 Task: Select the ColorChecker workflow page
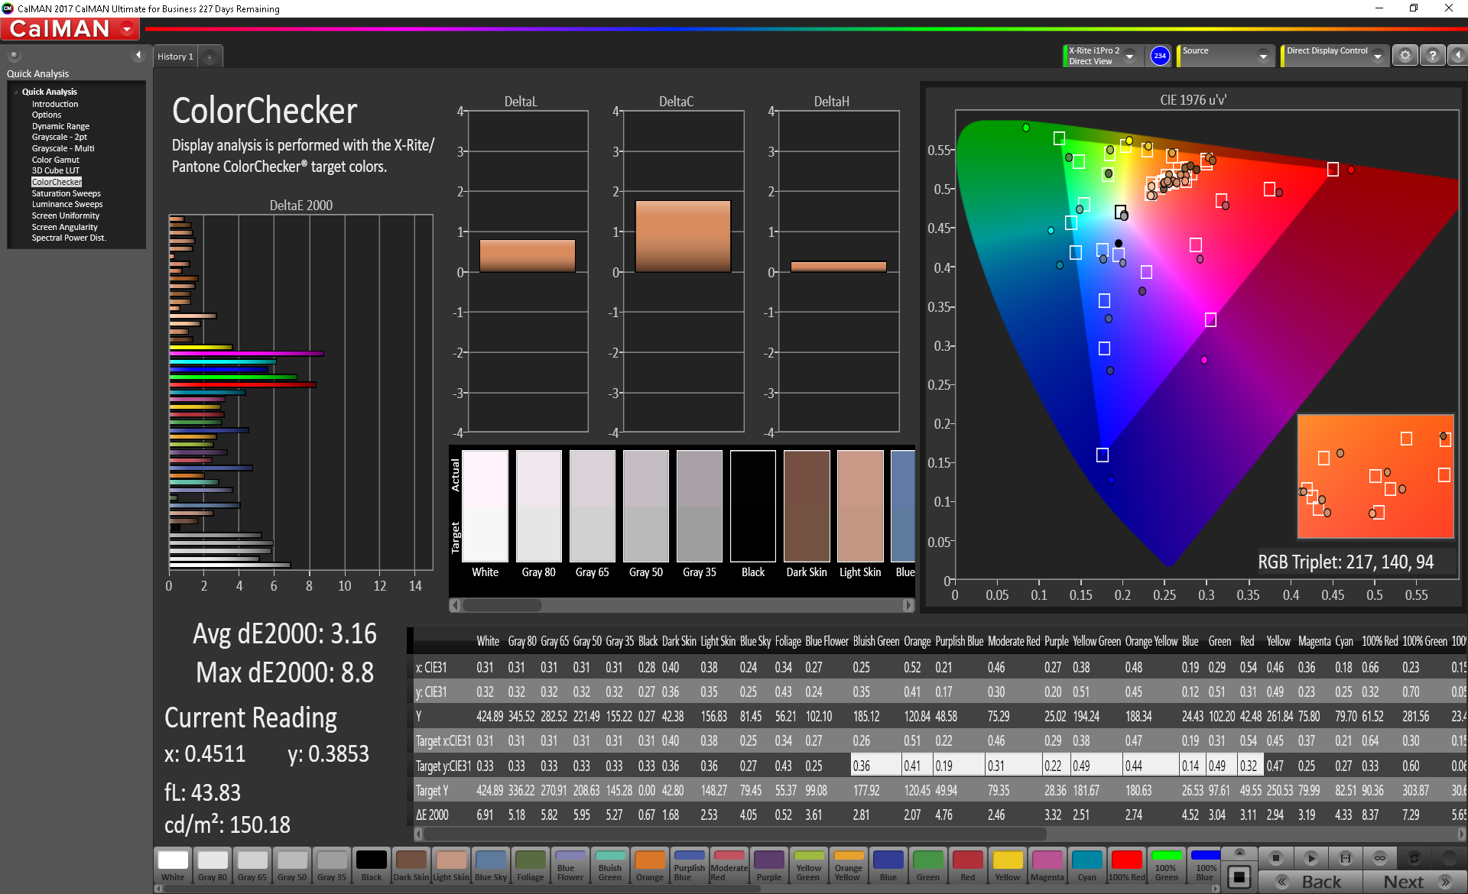click(57, 182)
